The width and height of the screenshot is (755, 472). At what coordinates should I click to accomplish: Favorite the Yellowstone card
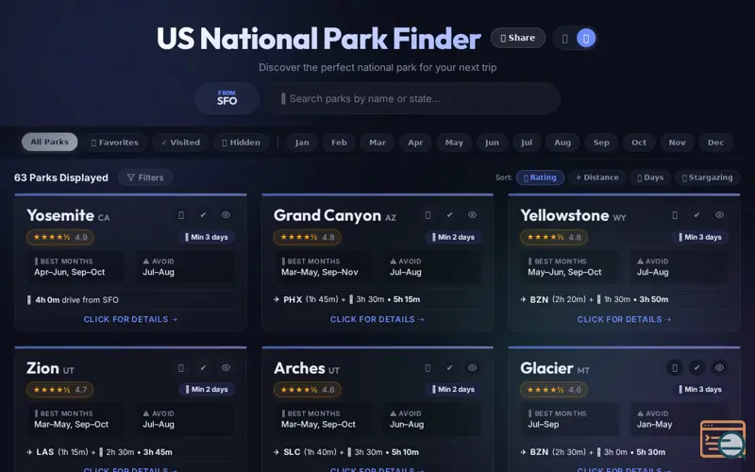coord(675,215)
